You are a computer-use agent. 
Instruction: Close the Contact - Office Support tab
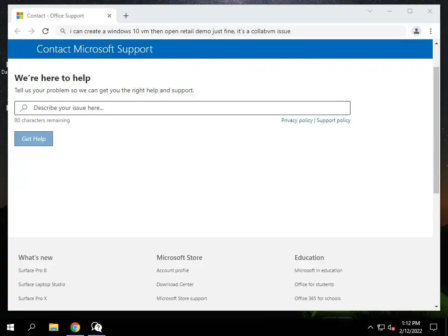coord(109,16)
